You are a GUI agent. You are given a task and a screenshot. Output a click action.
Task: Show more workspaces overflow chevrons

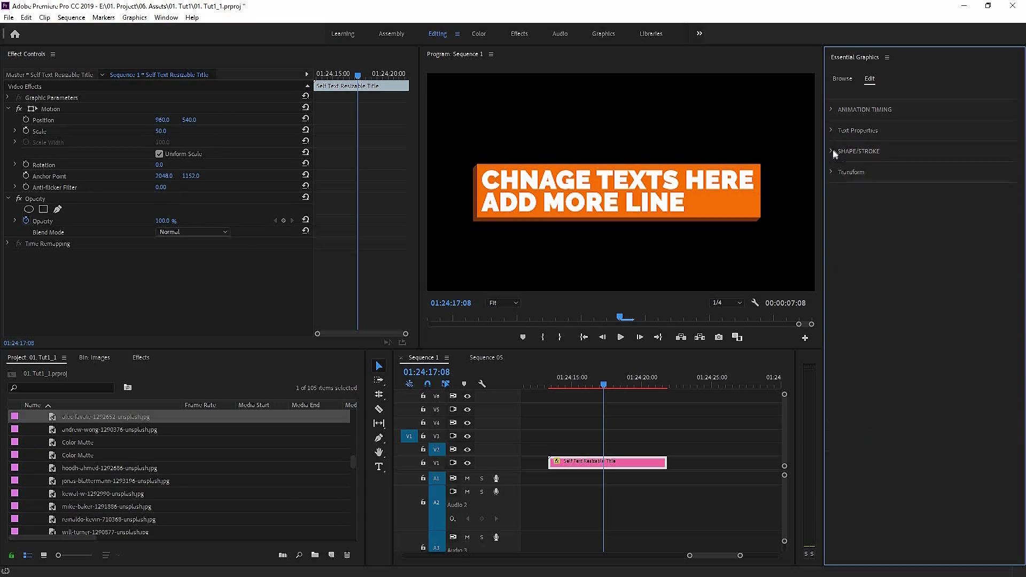coord(699,34)
